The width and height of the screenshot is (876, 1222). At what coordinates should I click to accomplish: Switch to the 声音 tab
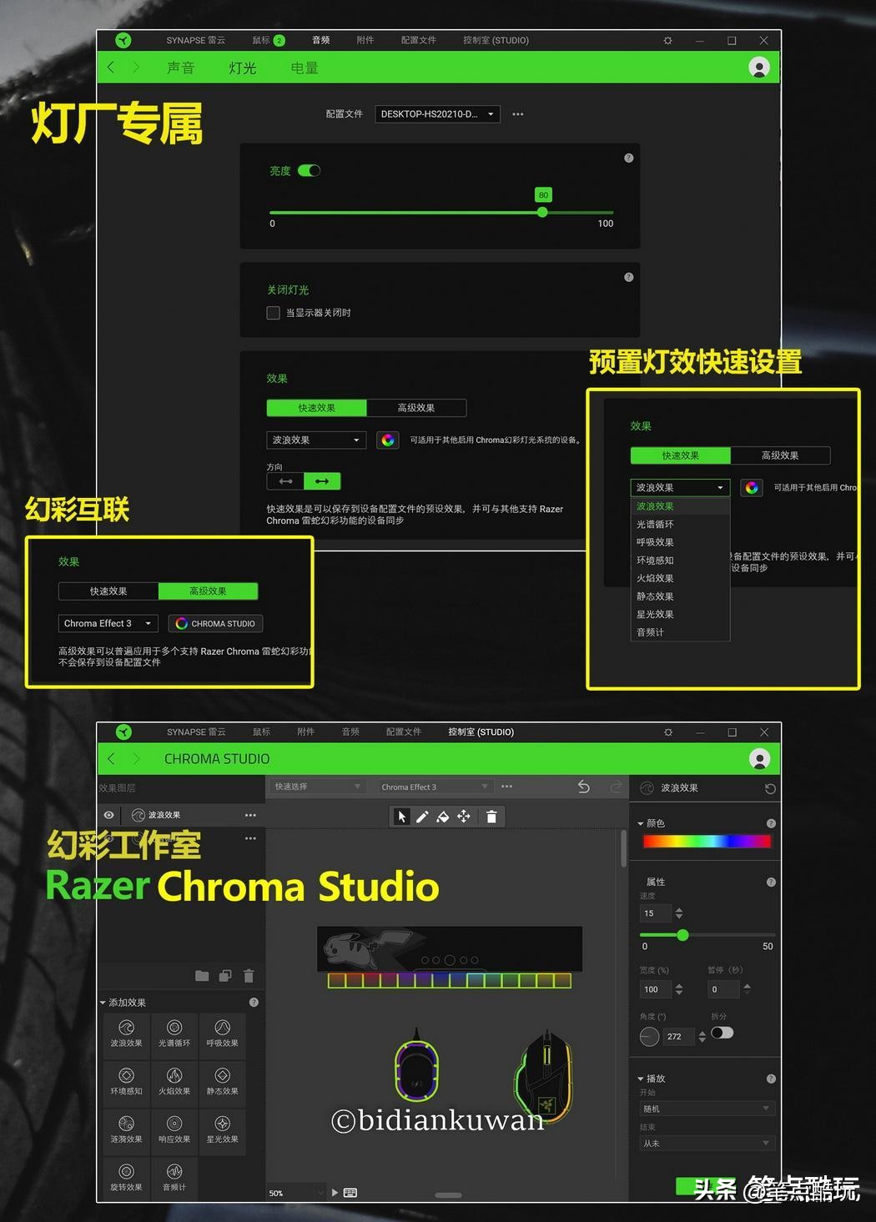[180, 68]
